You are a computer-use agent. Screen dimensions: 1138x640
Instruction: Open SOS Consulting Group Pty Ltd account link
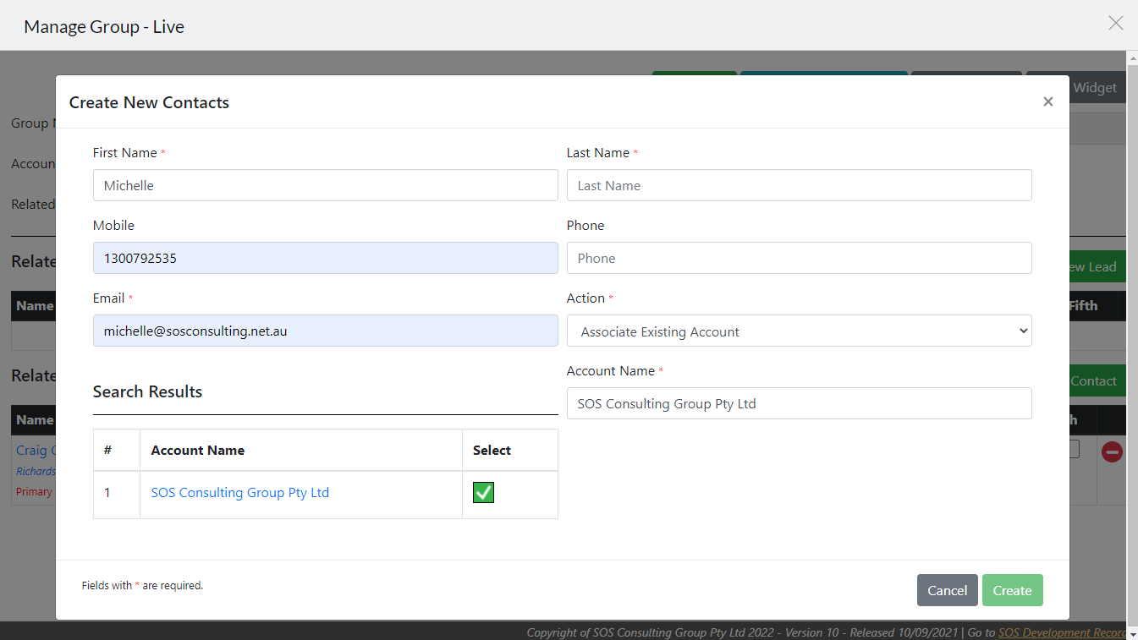(x=239, y=493)
